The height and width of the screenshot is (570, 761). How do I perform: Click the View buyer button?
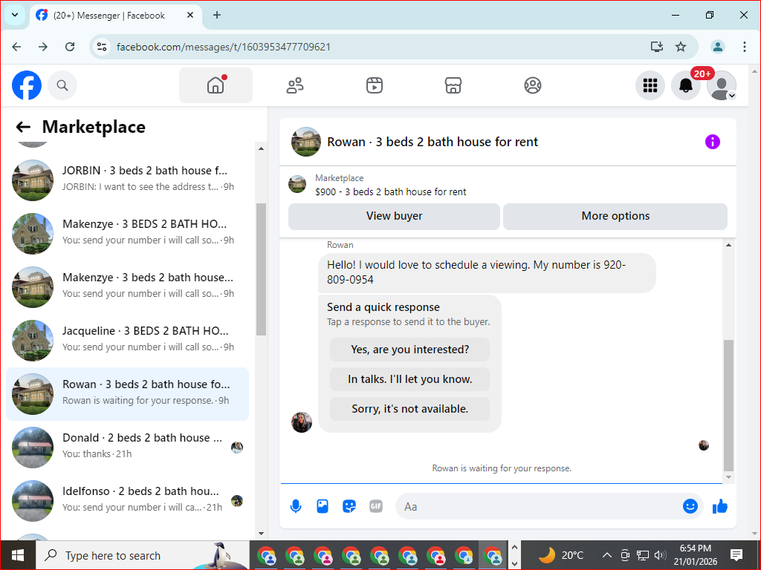[x=394, y=216]
